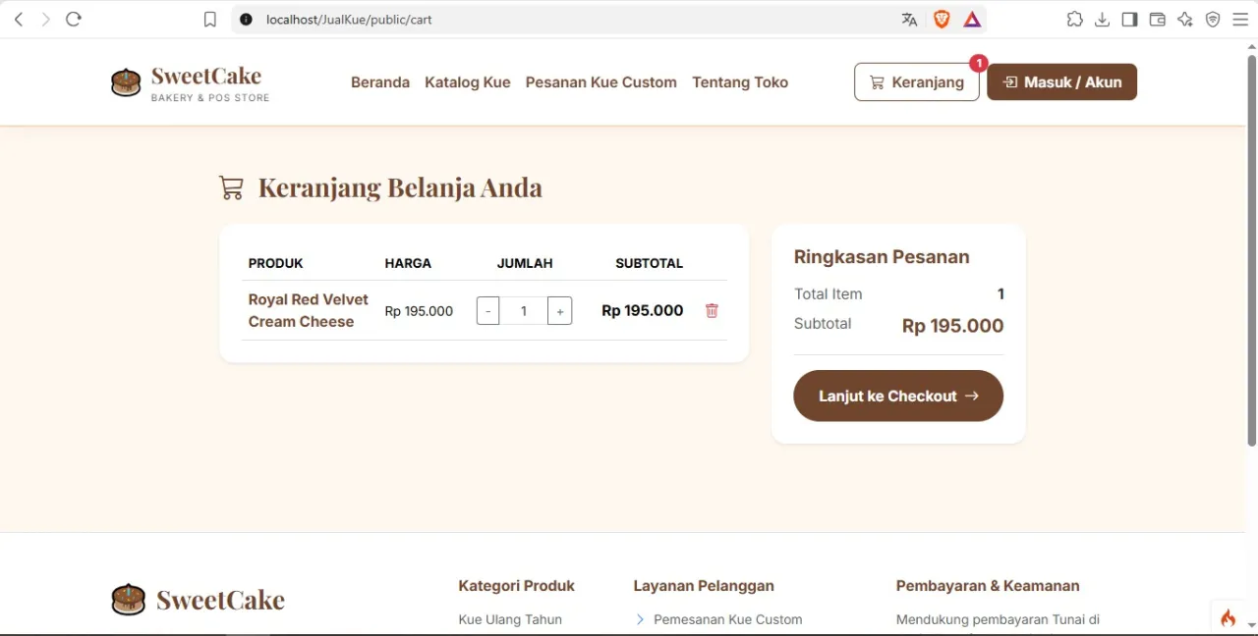Click the HARGA column header

(x=408, y=263)
